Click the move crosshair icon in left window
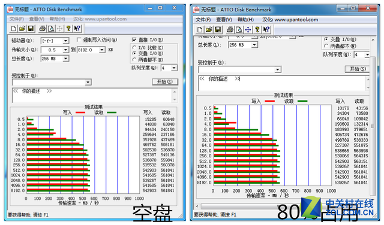Image resolution: width=384 pixels, height=225 pixels. [59, 29]
